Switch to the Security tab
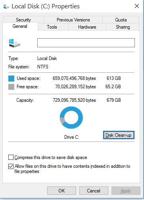The width and height of the screenshot is (144, 200). click(x=23, y=19)
